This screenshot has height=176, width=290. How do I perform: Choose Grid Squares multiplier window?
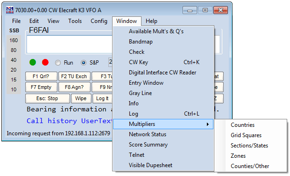tap(251, 135)
